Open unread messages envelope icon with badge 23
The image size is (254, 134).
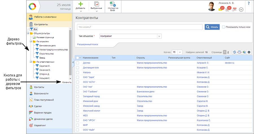coord(221,9)
